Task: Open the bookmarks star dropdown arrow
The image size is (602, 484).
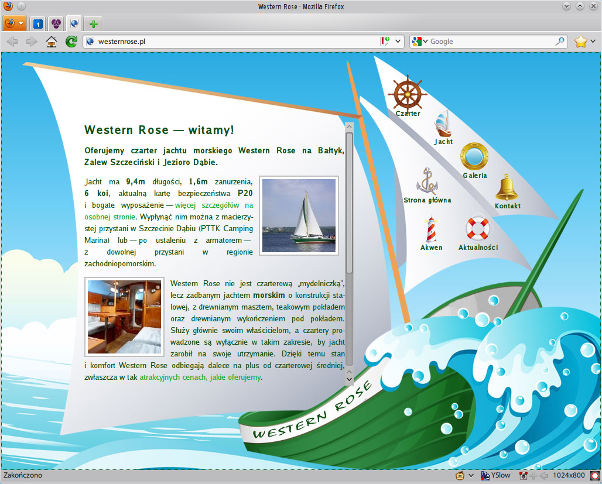Action: tap(593, 42)
